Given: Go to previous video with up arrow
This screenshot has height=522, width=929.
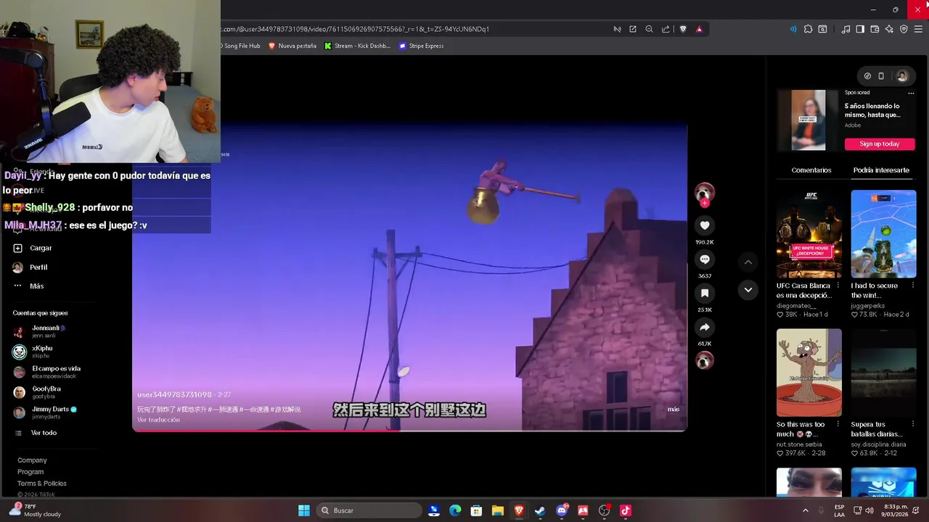Looking at the screenshot, I should click(748, 262).
